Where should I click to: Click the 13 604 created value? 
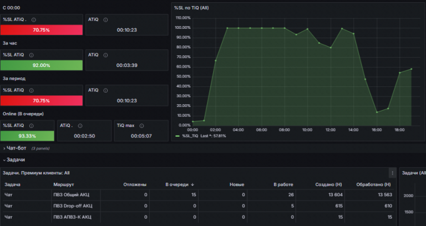335,194
